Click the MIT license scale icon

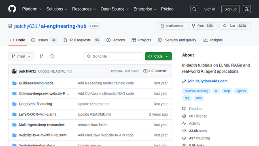coord(184,116)
